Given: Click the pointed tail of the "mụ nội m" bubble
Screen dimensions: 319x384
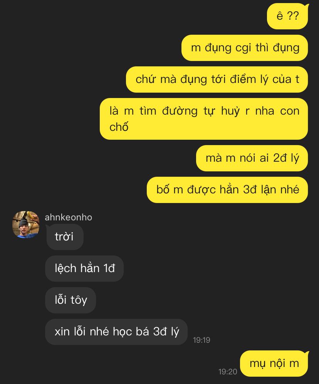Looking at the screenshot, I should (x=307, y=353).
